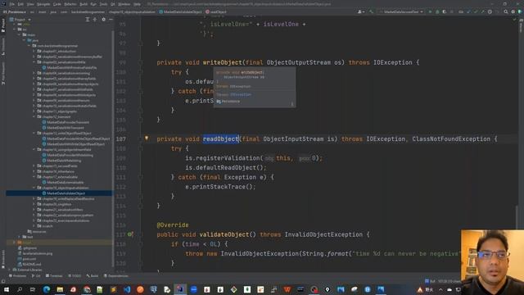Open Project panel gear options
The width and height of the screenshot is (524, 295).
tap(104, 20)
